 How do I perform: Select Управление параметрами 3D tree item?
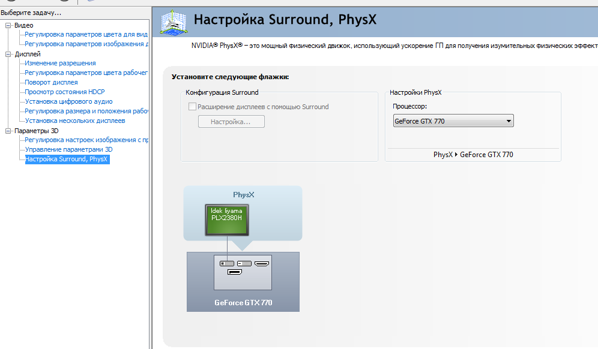pyautogui.click(x=68, y=149)
